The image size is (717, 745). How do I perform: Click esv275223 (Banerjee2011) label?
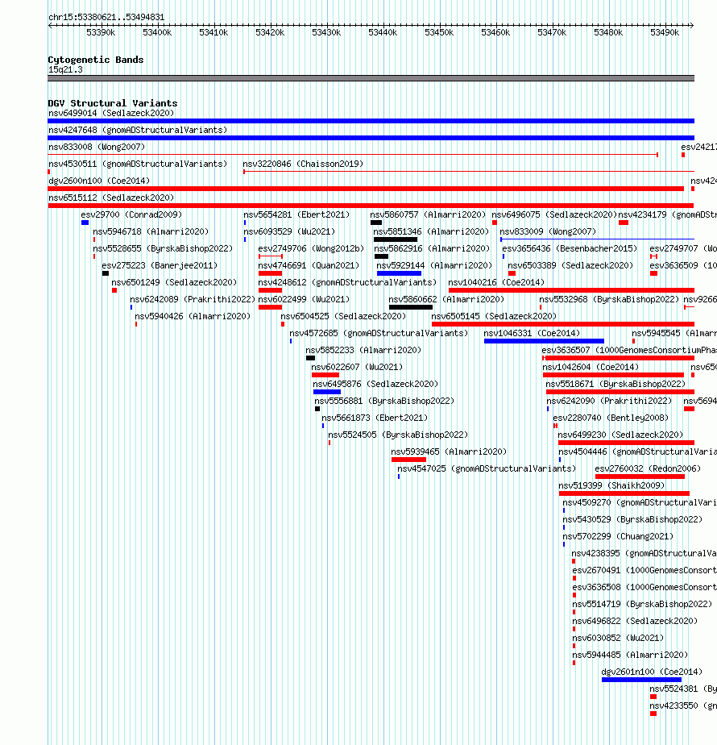[160, 265]
